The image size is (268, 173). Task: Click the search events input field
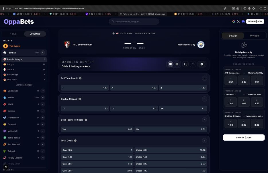[x=134, y=21]
